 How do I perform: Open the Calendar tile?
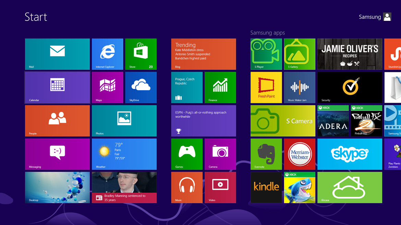(x=57, y=88)
